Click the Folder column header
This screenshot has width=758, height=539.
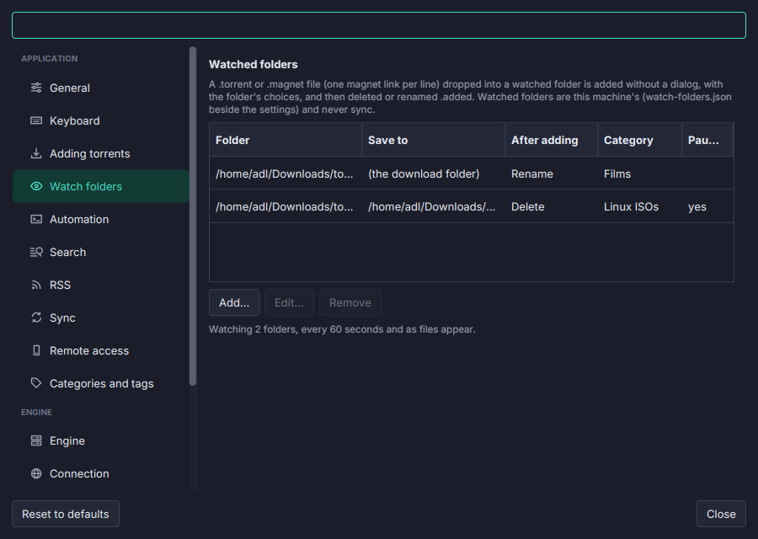coord(286,140)
